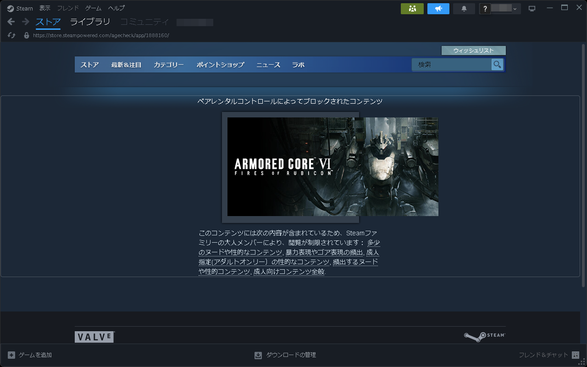
Task: Open the notifications bell
Action: (x=464, y=8)
